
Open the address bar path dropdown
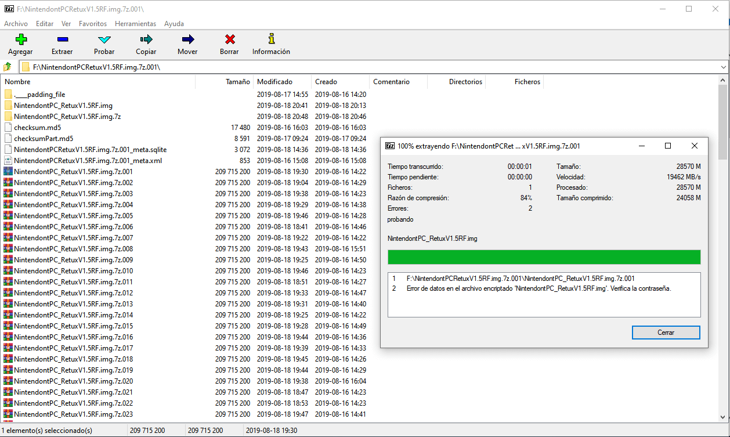click(x=723, y=67)
